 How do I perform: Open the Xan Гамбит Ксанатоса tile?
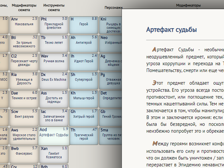click(54, 154)
